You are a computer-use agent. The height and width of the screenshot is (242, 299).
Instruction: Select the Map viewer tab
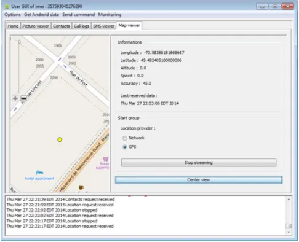(129, 26)
